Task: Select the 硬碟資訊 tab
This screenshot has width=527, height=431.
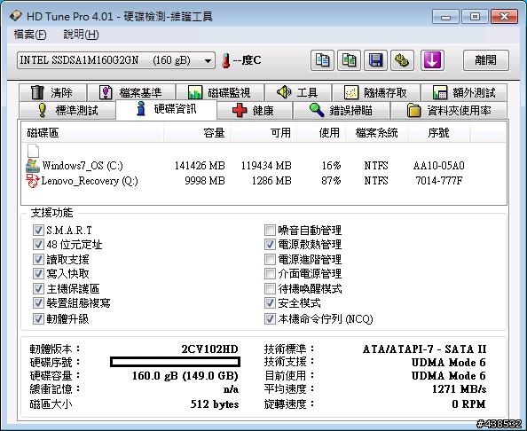Action: pos(167,109)
